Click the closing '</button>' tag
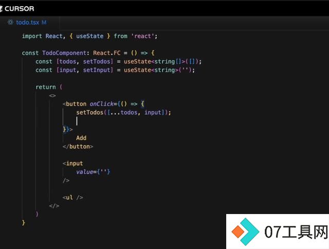Screen dimensions: 329x249 point(78,147)
